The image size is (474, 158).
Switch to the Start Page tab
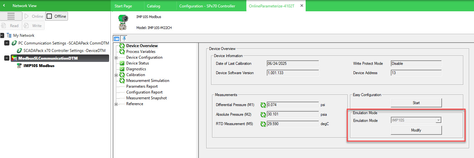click(123, 6)
